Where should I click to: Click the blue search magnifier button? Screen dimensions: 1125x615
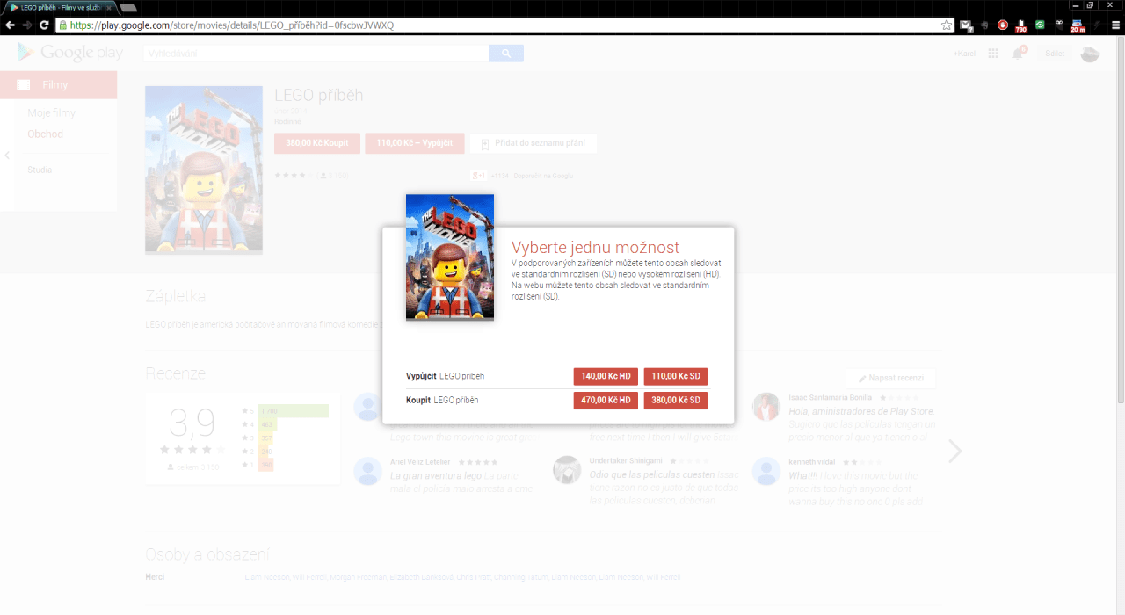(x=506, y=54)
